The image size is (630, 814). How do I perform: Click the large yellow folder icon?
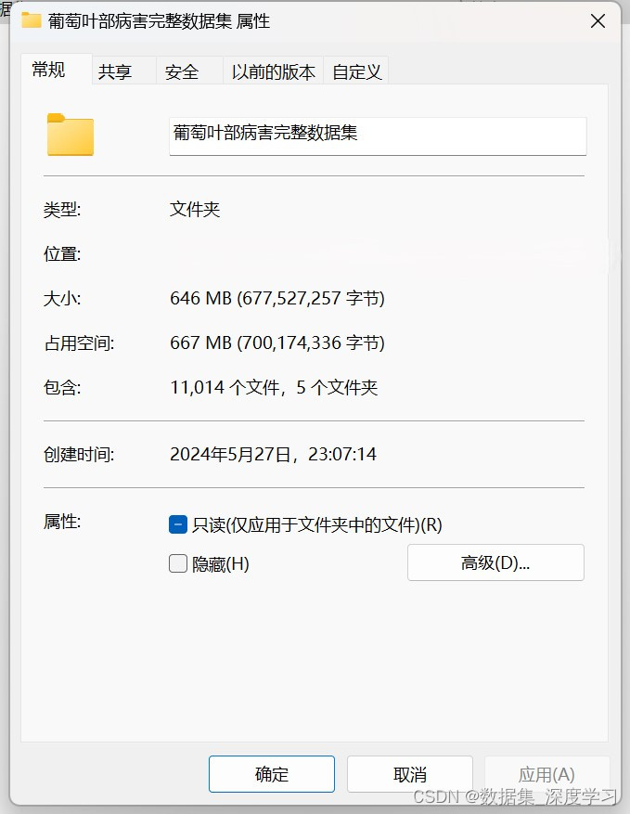pos(71,135)
